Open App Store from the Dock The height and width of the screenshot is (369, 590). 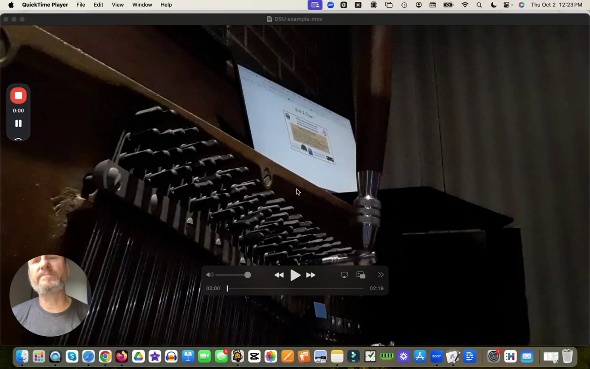[419, 356]
